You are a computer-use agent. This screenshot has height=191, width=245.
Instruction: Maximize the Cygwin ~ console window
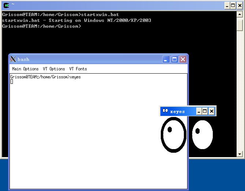[x=233, y=6]
